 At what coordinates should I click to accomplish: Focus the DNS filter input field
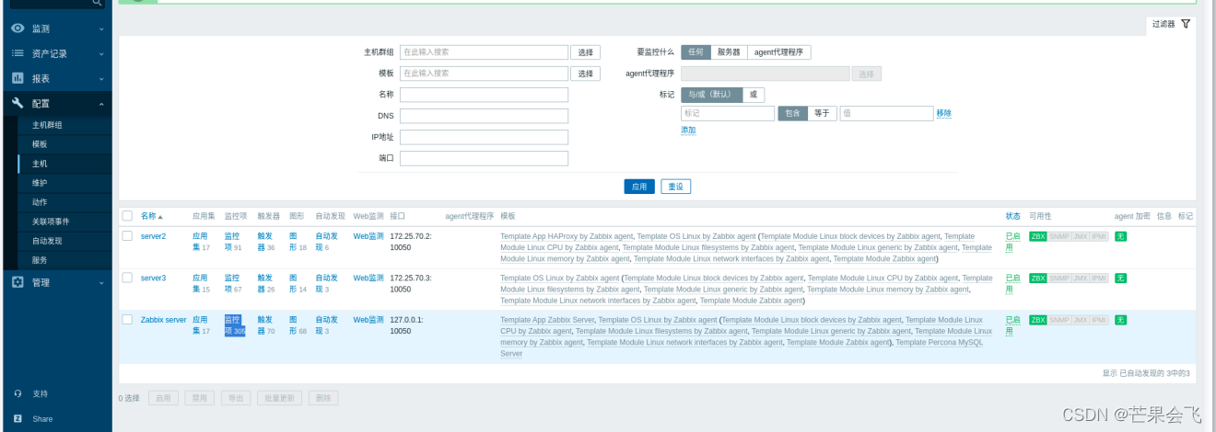pyautogui.click(x=484, y=116)
